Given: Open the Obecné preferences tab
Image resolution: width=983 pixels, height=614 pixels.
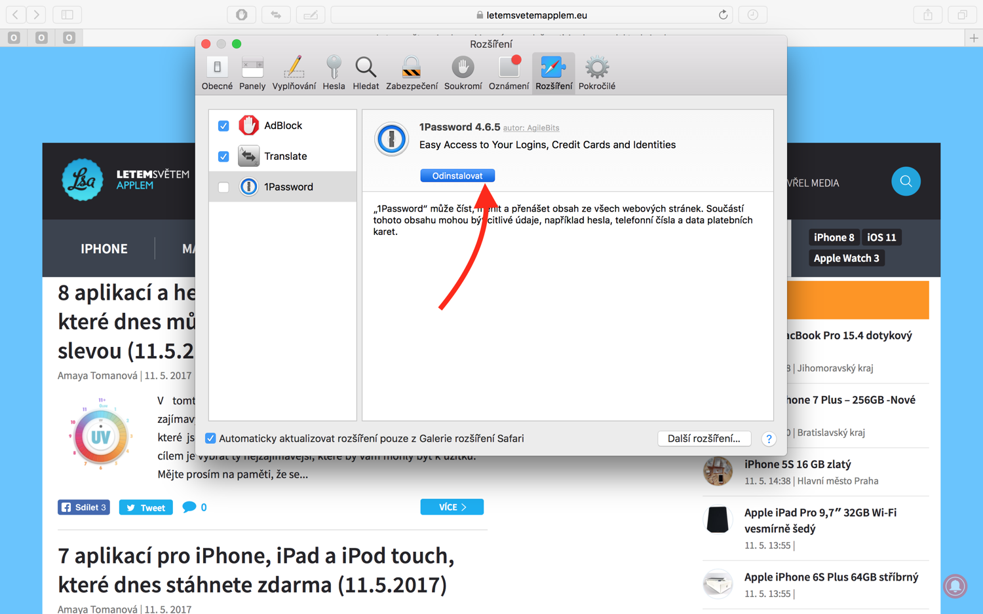Looking at the screenshot, I should (217, 73).
